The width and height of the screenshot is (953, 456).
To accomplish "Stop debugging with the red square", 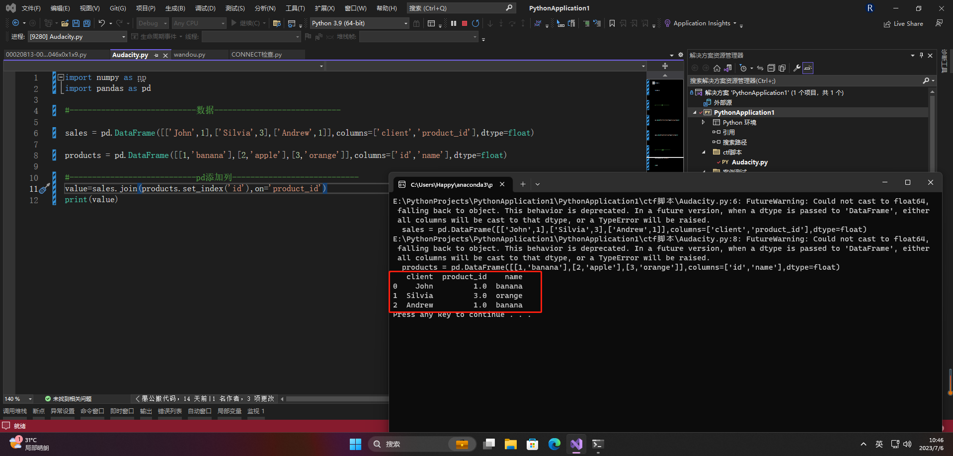I will pyautogui.click(x=465, y=23).
